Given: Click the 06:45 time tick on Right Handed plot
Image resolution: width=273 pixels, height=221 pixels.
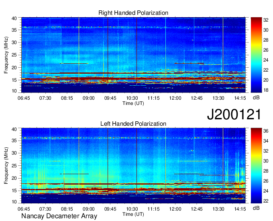Looking at the screenshot, I should point(24,98).
